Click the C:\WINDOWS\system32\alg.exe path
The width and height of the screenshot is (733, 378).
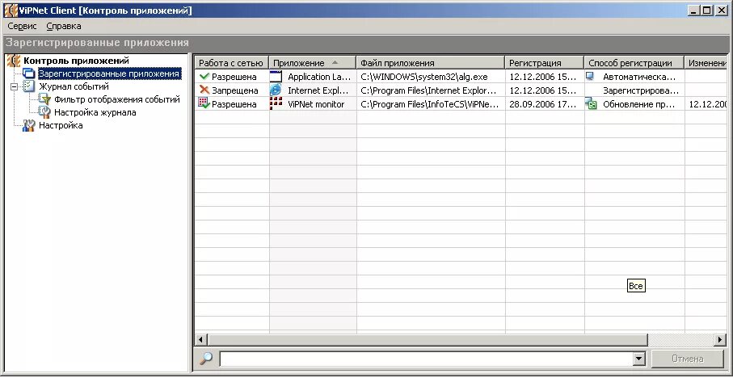424,77
